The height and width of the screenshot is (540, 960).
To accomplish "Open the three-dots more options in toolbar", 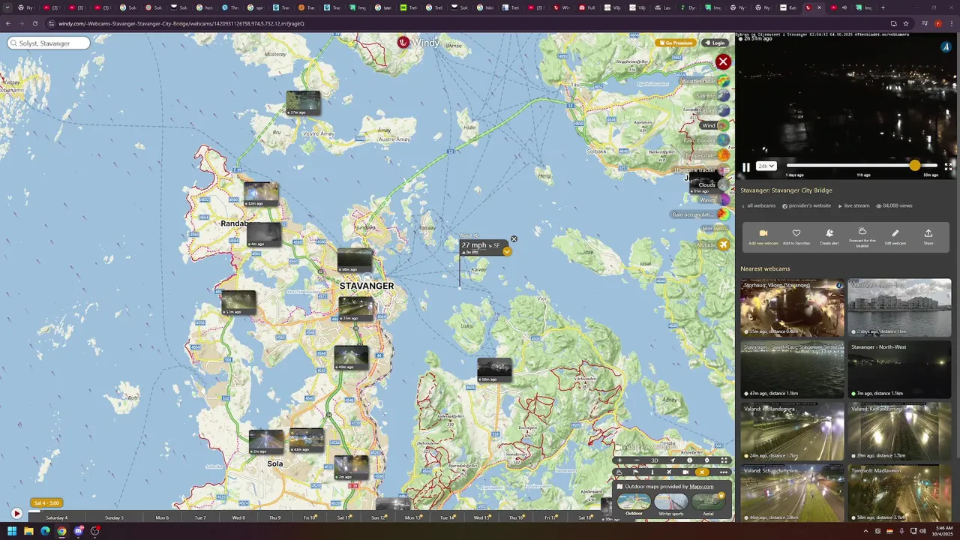I will 724,472.
